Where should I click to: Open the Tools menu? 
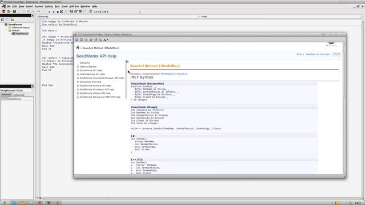point(64,6)
